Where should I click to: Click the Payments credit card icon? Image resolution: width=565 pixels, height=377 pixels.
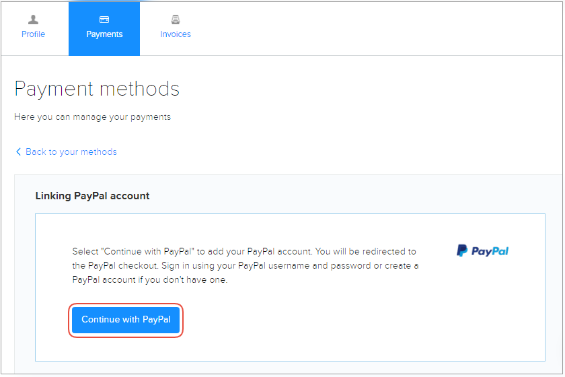104,20
